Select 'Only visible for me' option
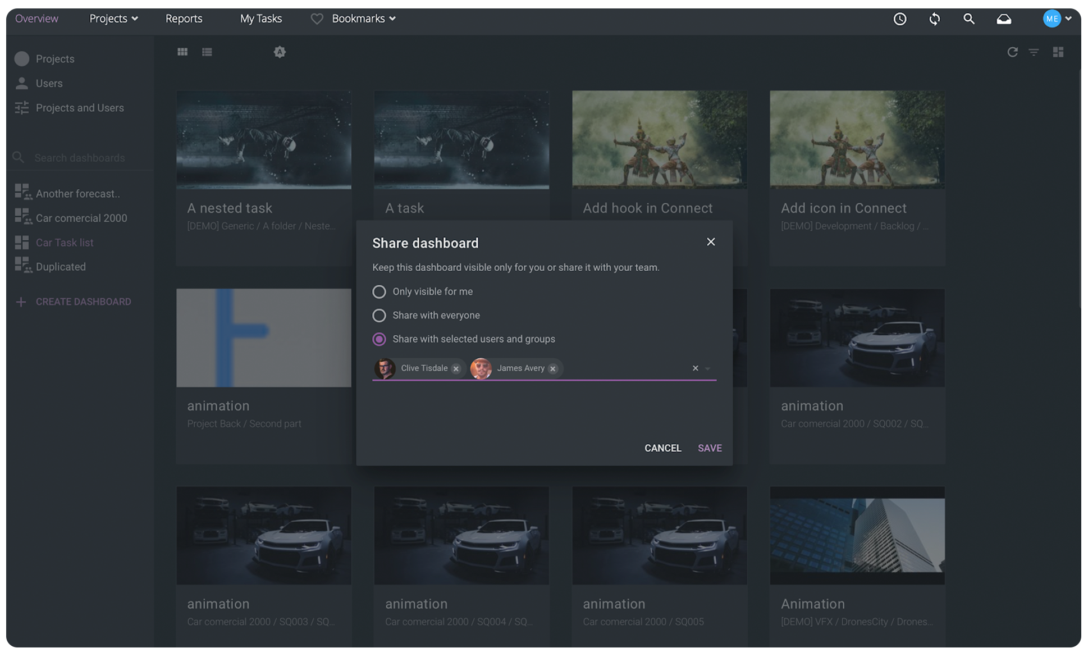Viewport: 1088px width, 657px height. (379, 292)
